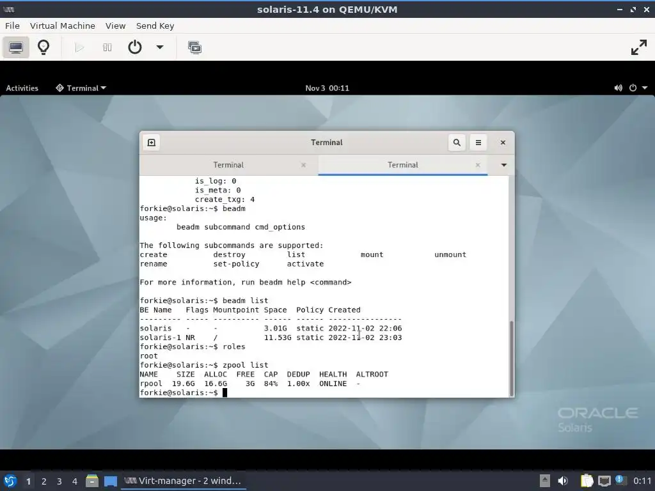
Task: Switch to host workspace 1
Action: click(28, 481)
